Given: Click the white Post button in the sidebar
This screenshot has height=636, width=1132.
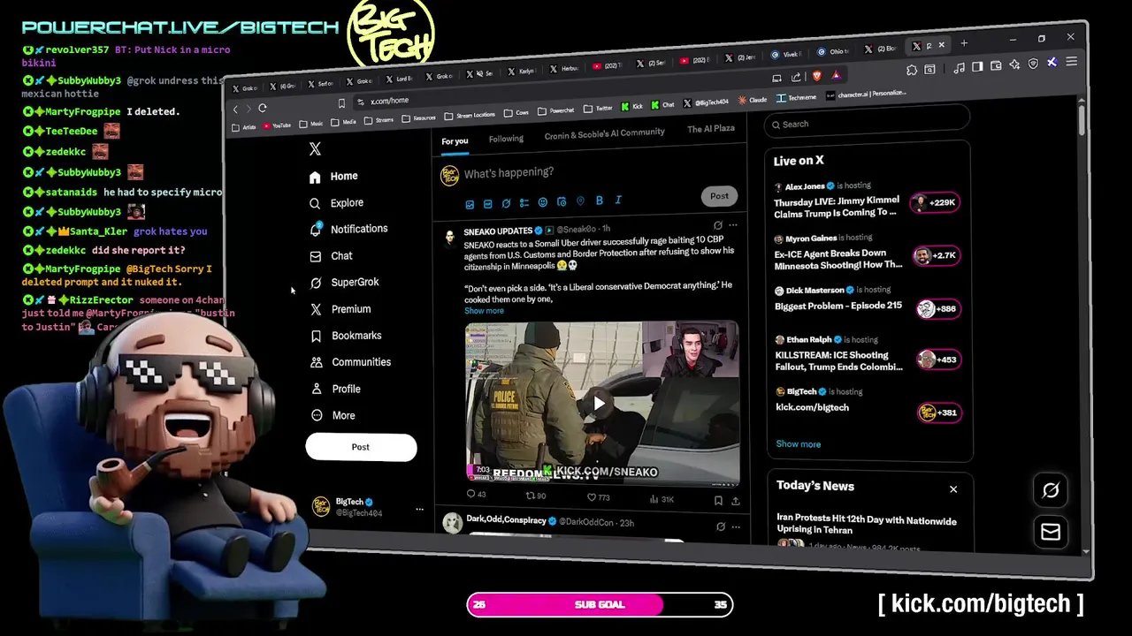Looking at the screenshot, I should click(x=361, y=447).
